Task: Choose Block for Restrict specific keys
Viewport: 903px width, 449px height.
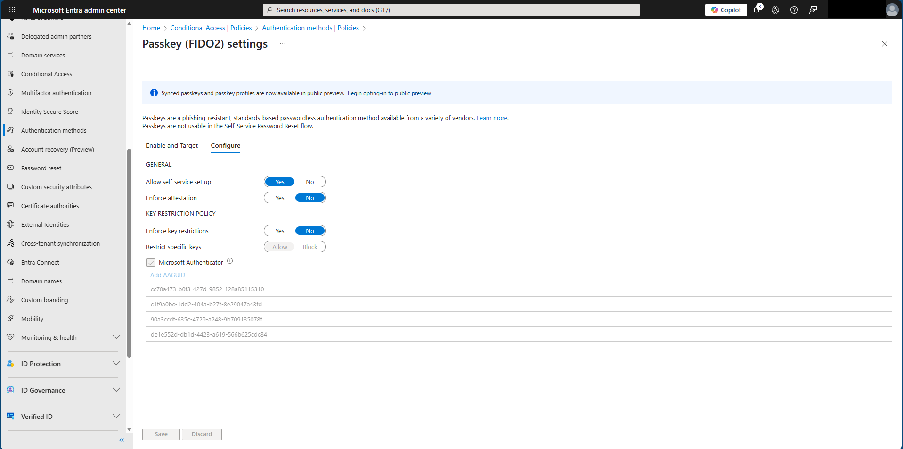Action: click(x=310, y=247)
